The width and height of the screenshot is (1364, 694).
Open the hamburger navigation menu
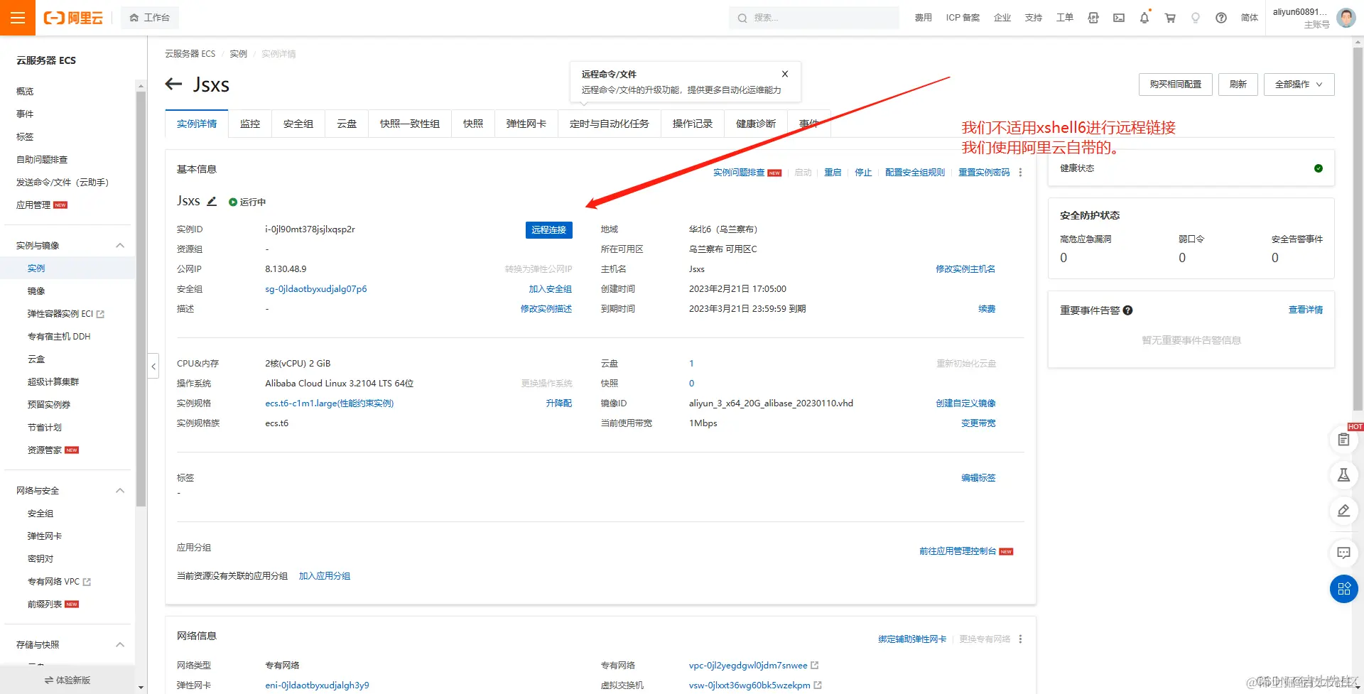(x=18, y=18)
